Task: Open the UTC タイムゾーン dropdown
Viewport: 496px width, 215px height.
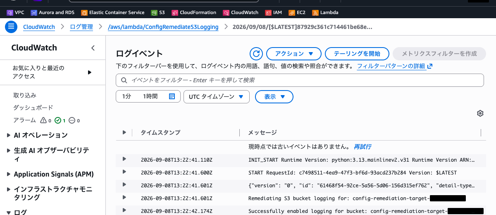Action: point(217,96)
